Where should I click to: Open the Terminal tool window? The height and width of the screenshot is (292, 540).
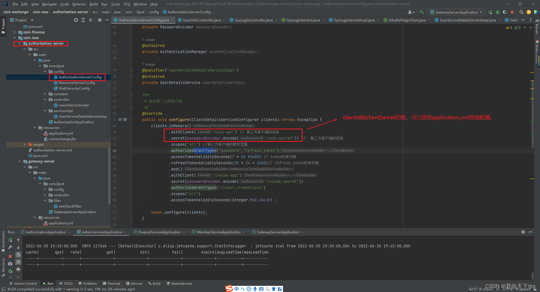[x=111, y=283]
